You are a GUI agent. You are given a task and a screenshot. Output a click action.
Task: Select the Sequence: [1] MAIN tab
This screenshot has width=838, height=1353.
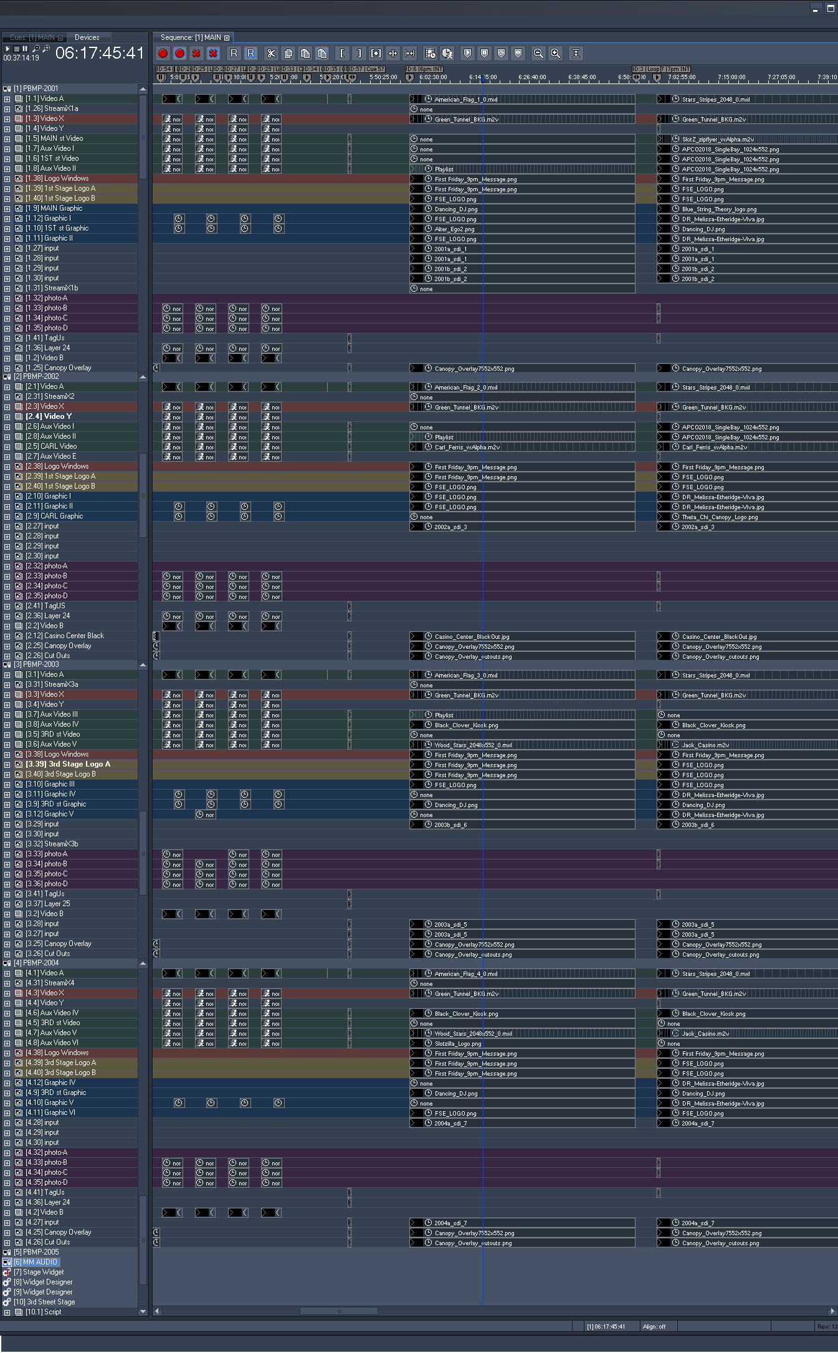pyautogui.click(x=191, y=37)
